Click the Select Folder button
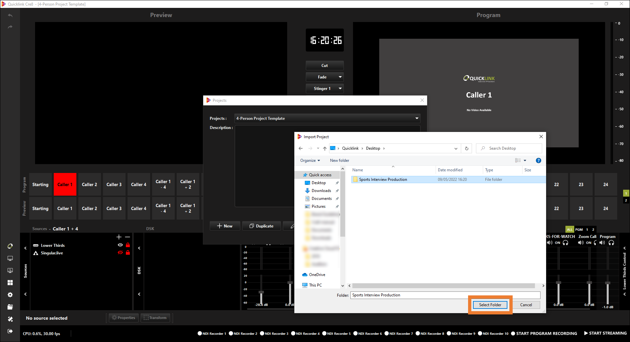Viewport: 630px width, 342px height. [490, 305]
